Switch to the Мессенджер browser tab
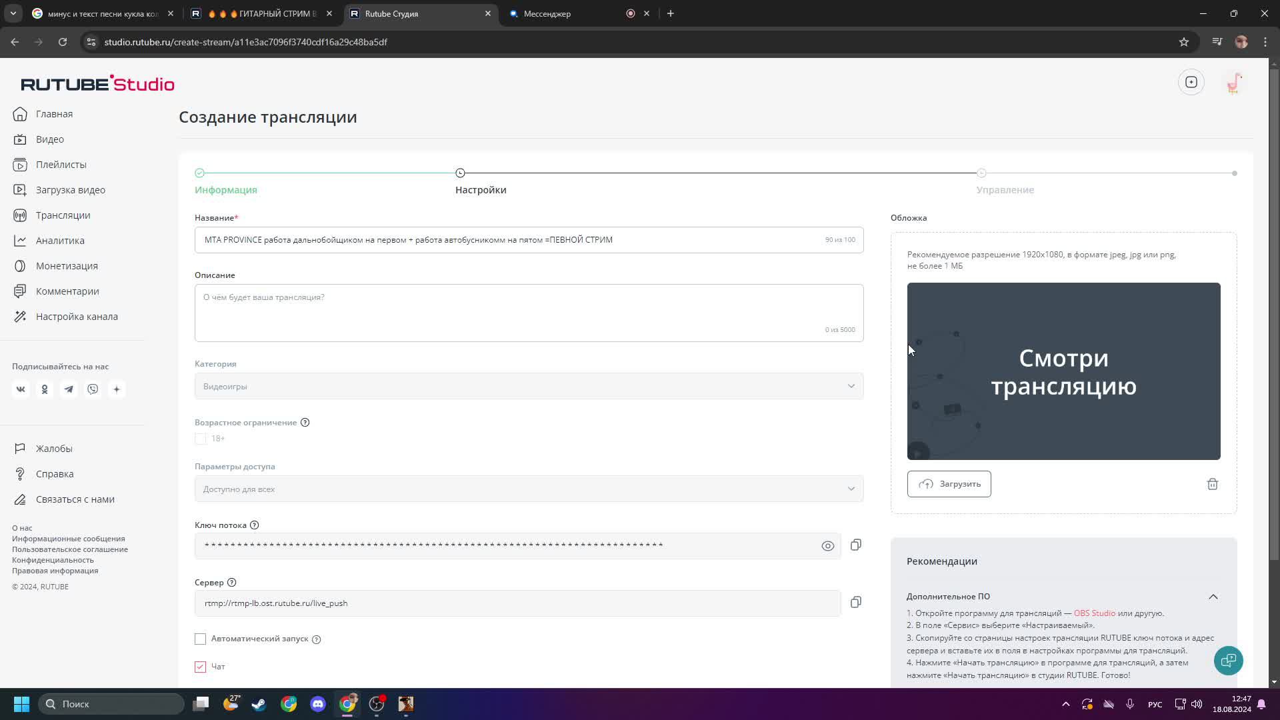This screenshot has height=720, width=1280. 547,13
